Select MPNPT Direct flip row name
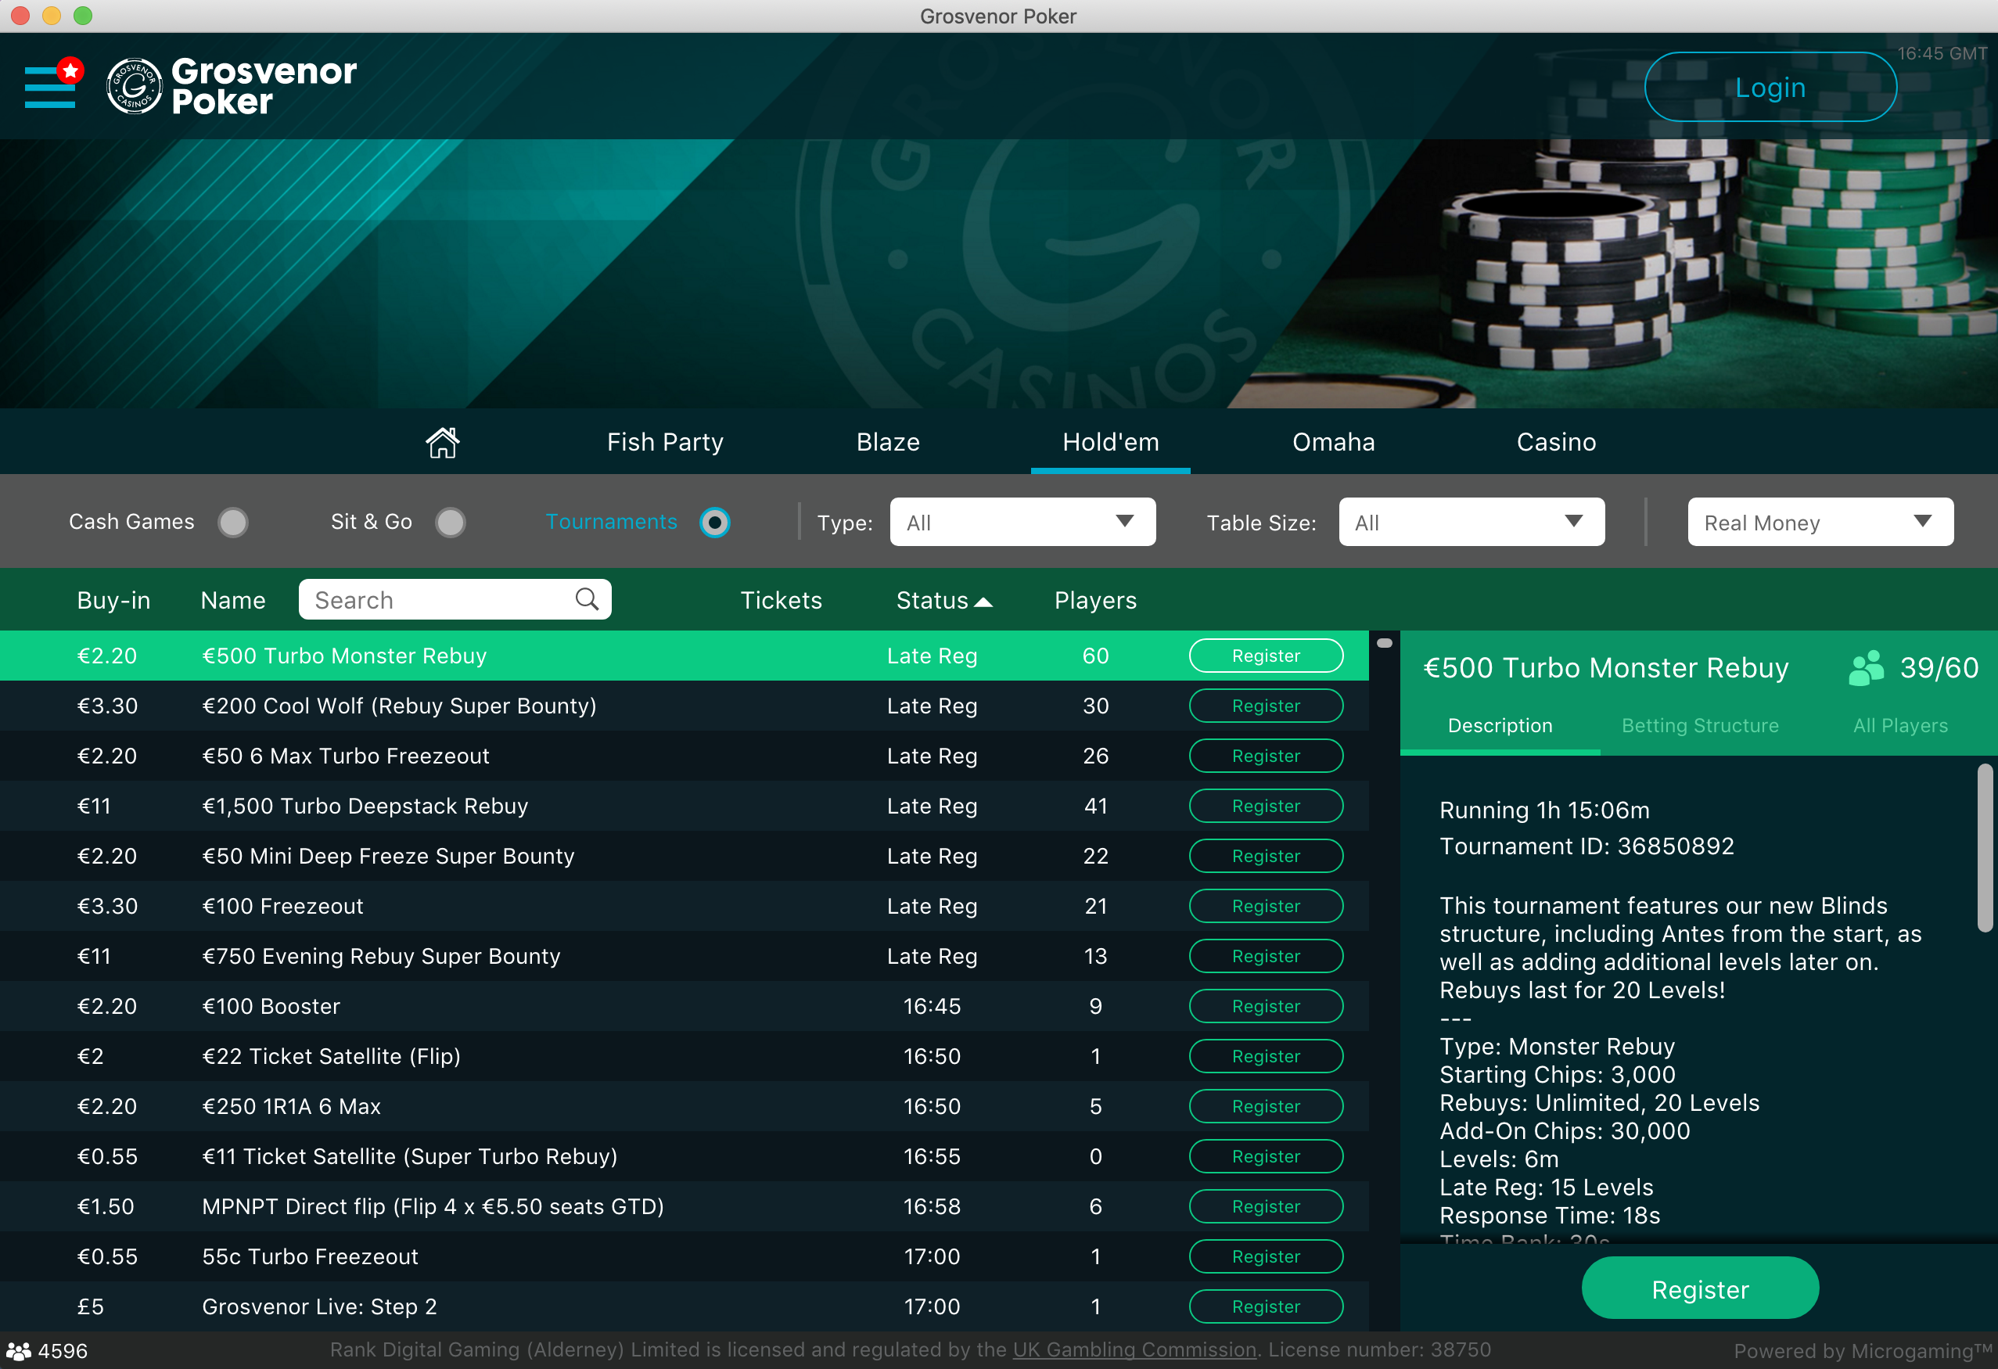 click(x=433, y=1206)
